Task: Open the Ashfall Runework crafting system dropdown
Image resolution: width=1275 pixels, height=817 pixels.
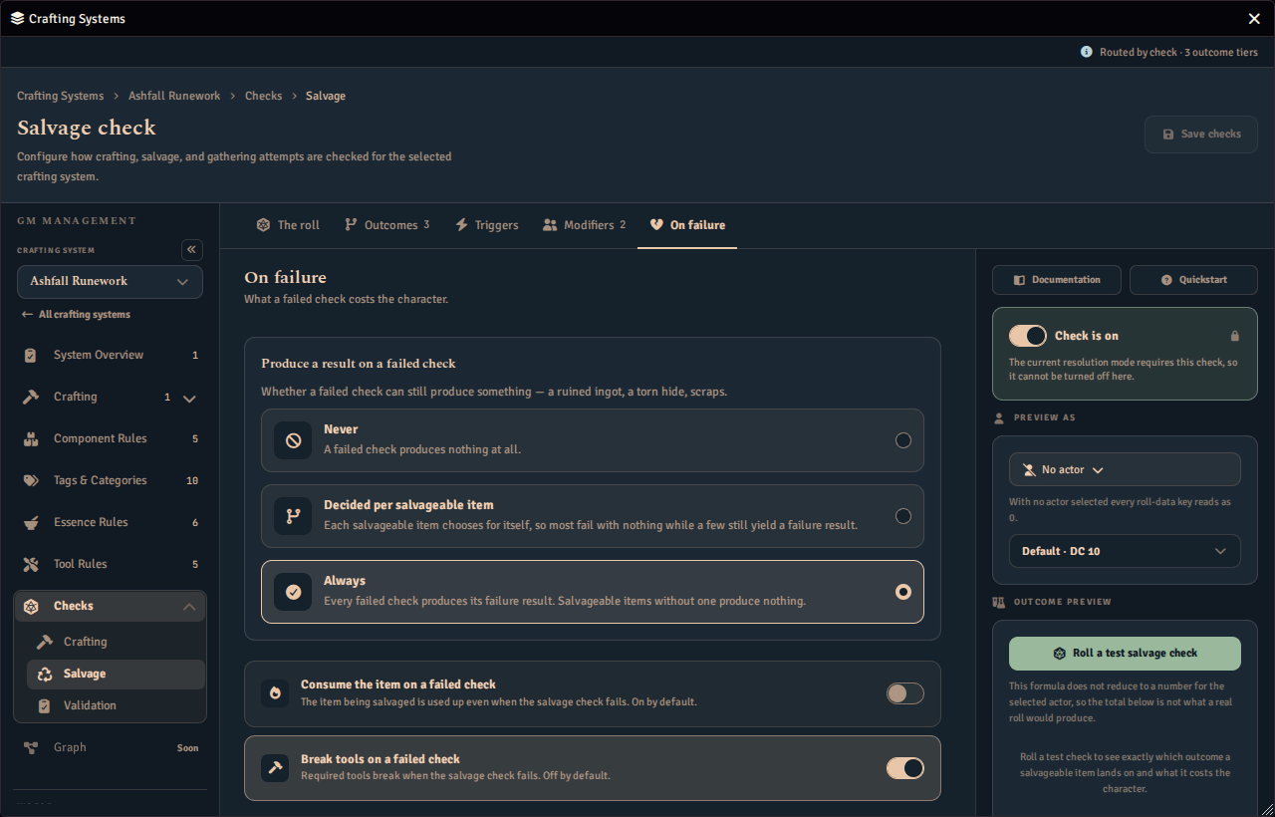Action: click(110, 282)
